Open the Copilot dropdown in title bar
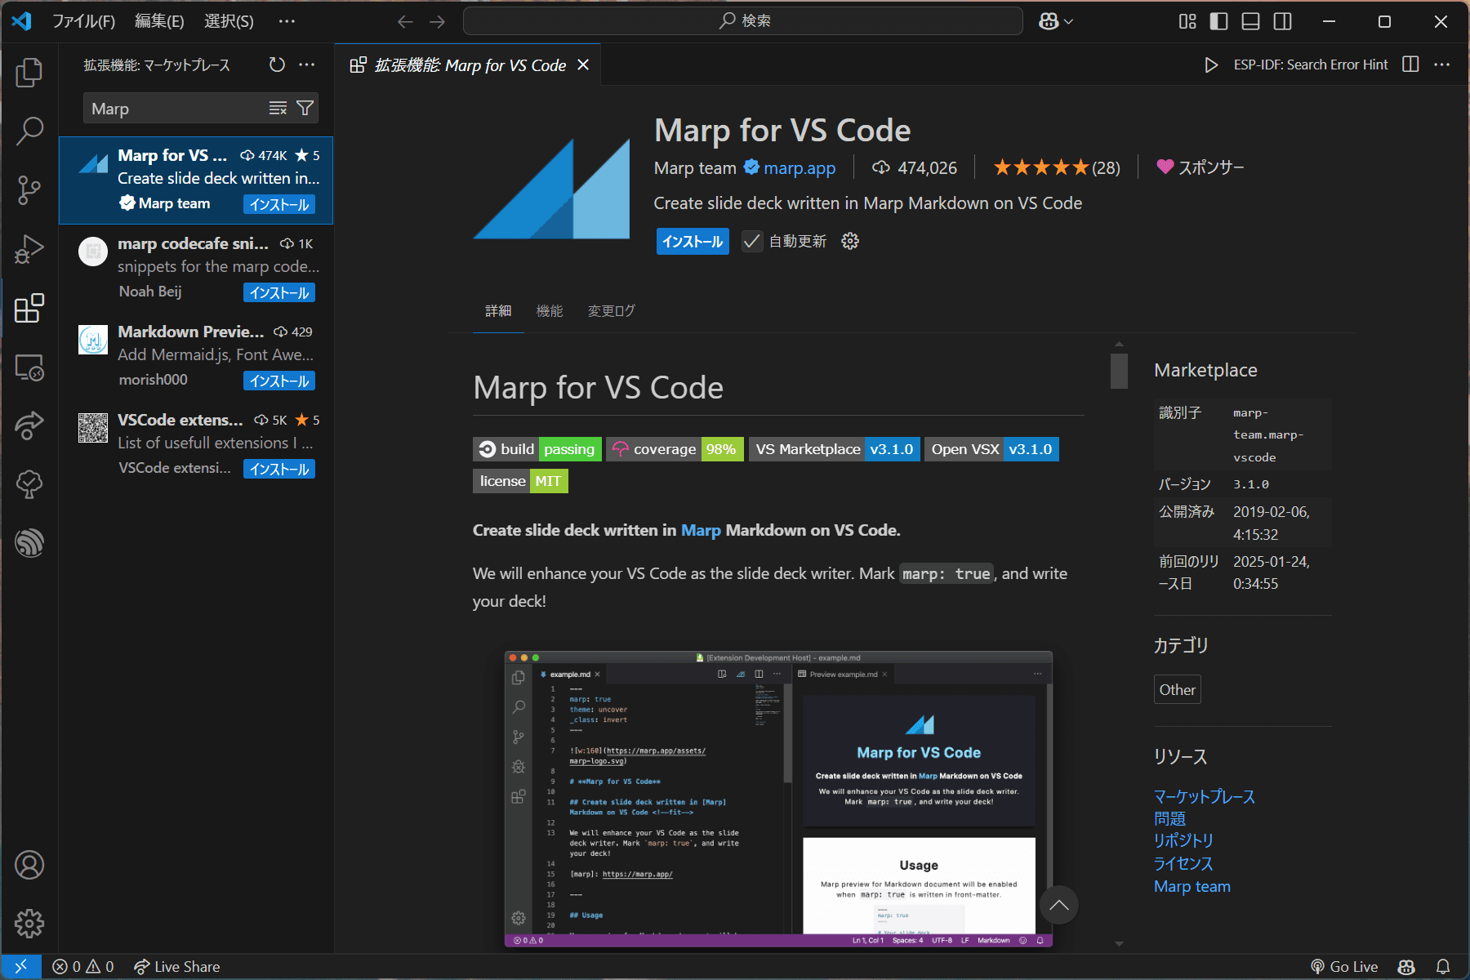 (x=1055, y=21)
